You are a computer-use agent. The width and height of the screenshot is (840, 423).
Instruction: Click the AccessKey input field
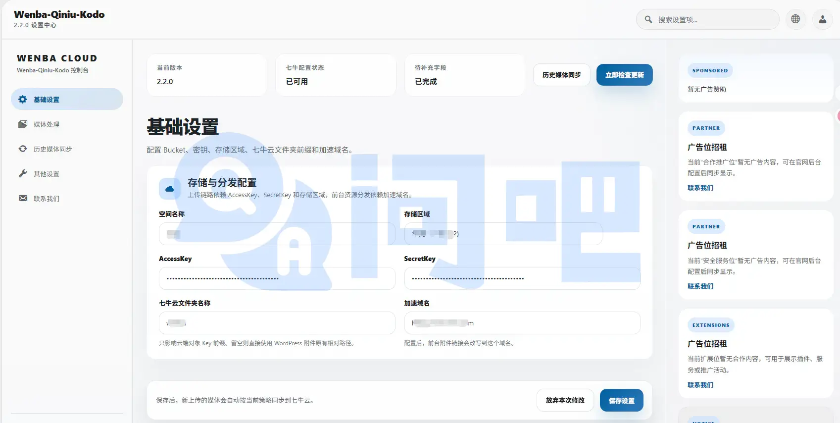(x=277, y=278)
